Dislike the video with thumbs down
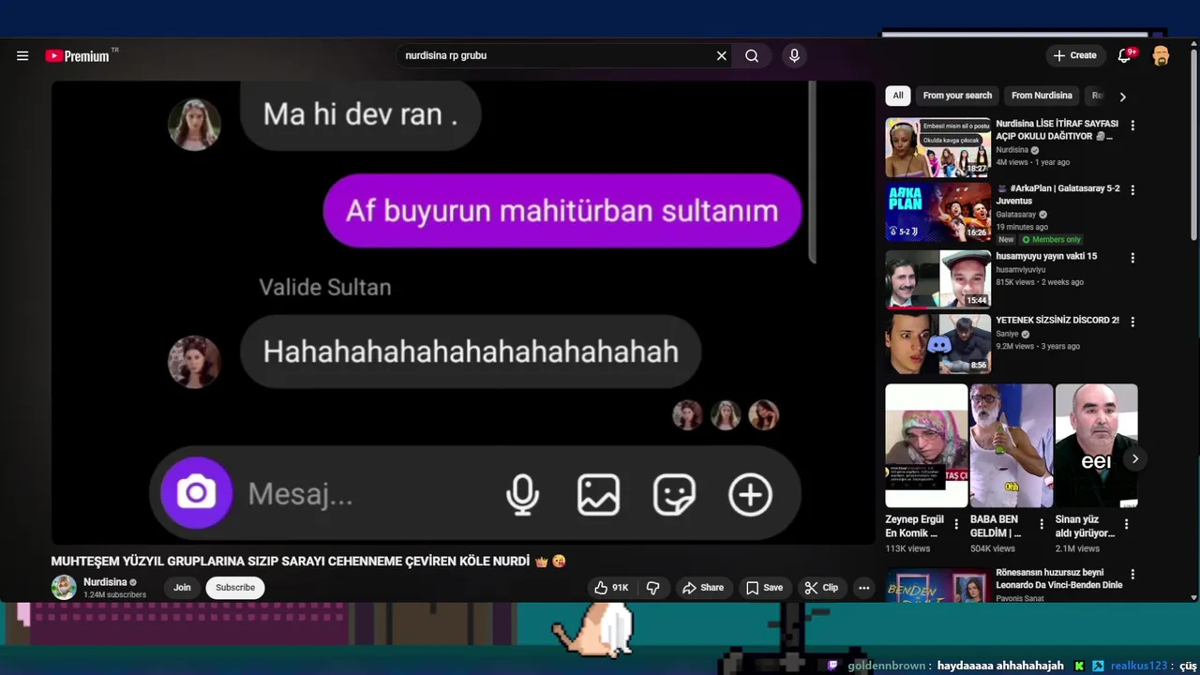This screenshot has width=1200, height=675. click(653, 588)
